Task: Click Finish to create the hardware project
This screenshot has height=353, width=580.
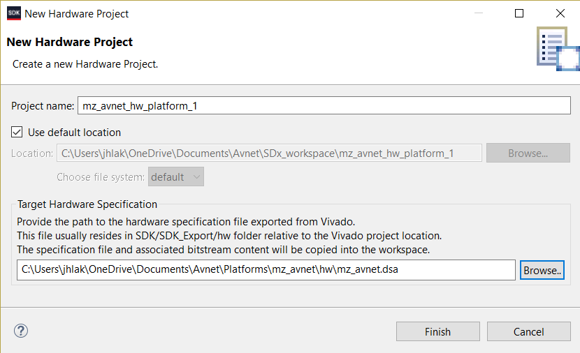Action: click(437, 331)
